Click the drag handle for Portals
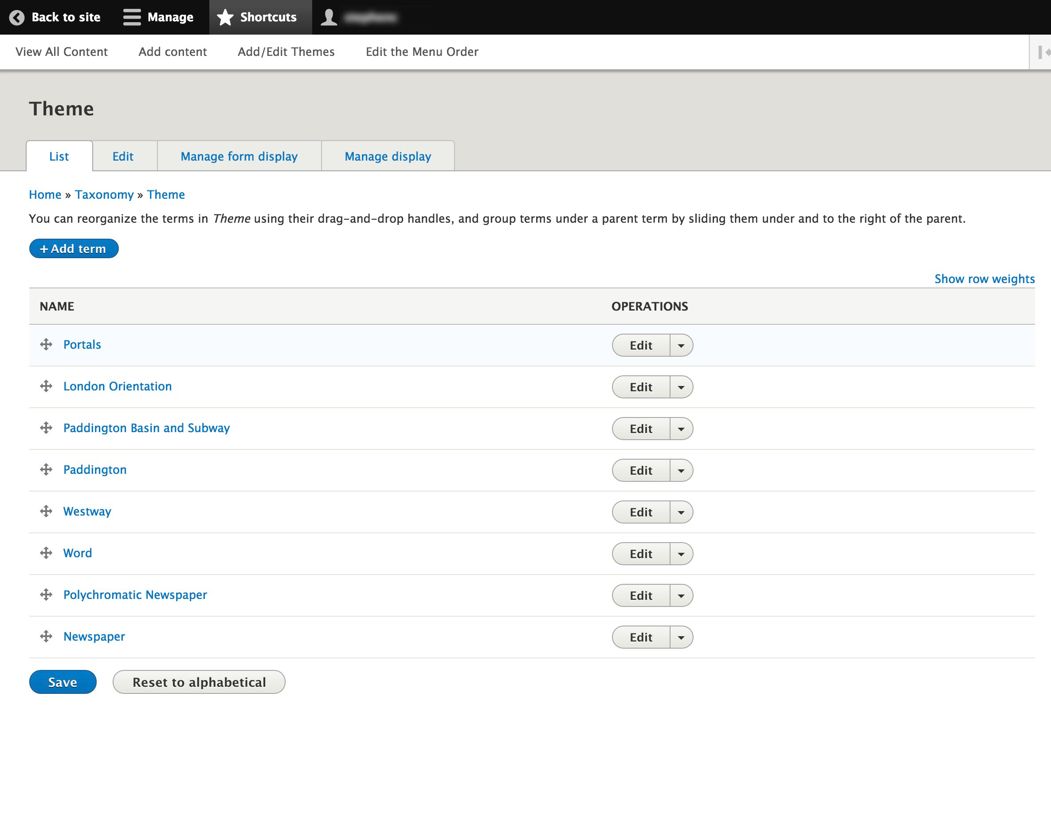 click(x=46, y=345)
